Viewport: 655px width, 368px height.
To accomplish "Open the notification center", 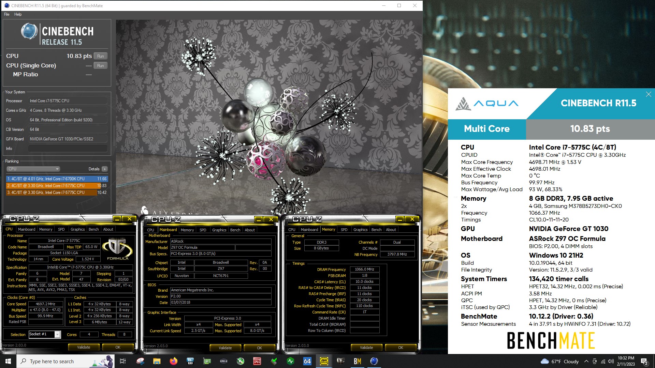I will (x=644, y=362).
